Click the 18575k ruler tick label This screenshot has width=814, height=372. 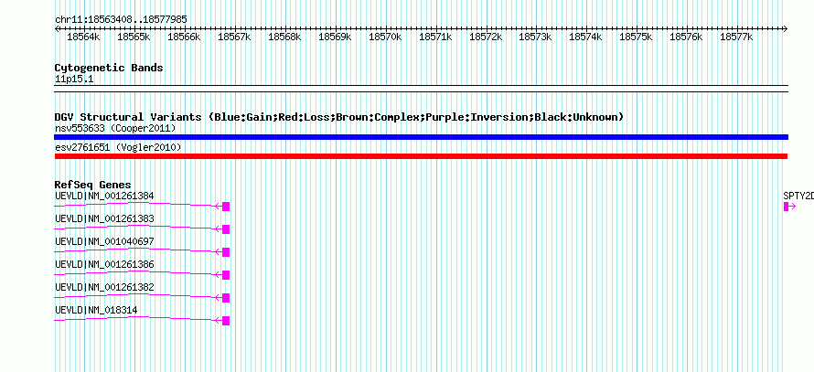(637, 37)
